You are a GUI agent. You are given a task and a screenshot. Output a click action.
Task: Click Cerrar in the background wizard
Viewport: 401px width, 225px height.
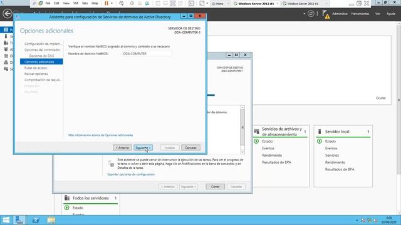point(216,187)
